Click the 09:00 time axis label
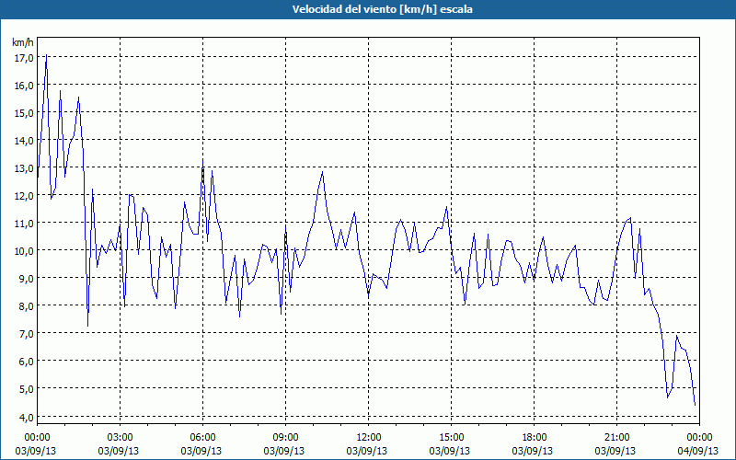This screenshot has width=736, height=460. (x=286, y=438)
